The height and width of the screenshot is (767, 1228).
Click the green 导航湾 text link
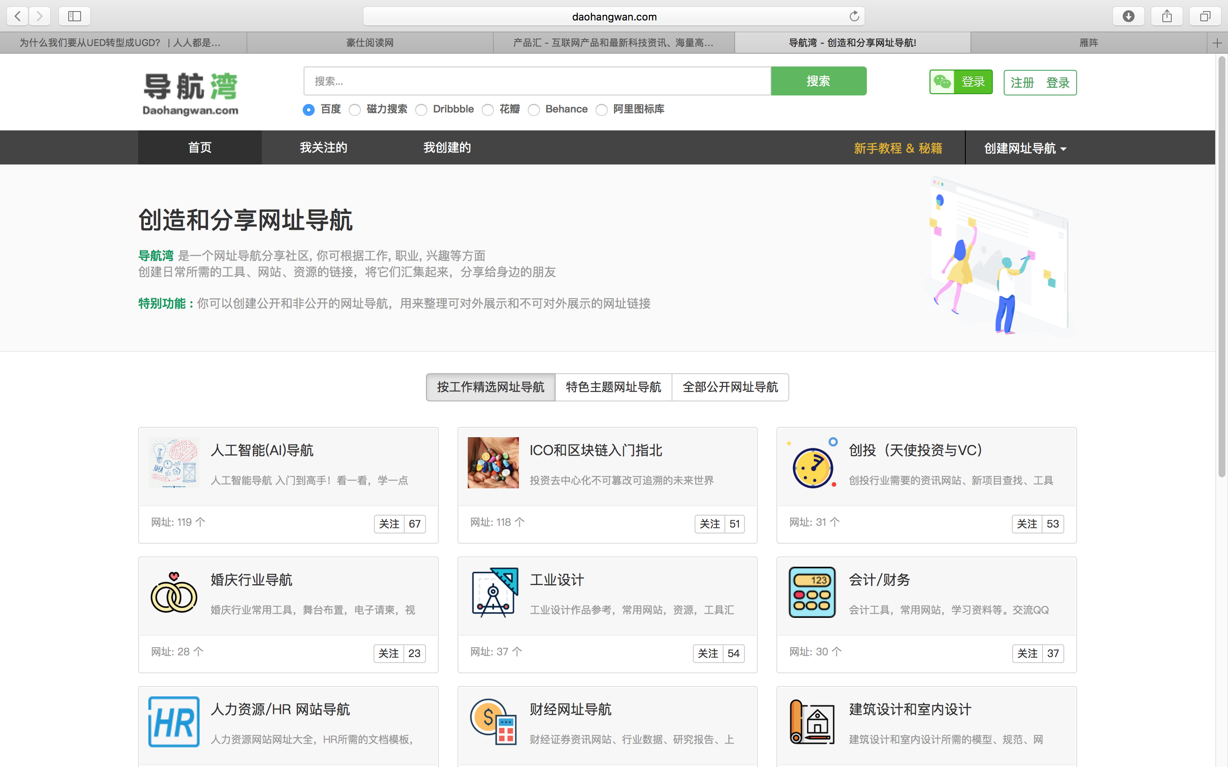click(156, 256)
